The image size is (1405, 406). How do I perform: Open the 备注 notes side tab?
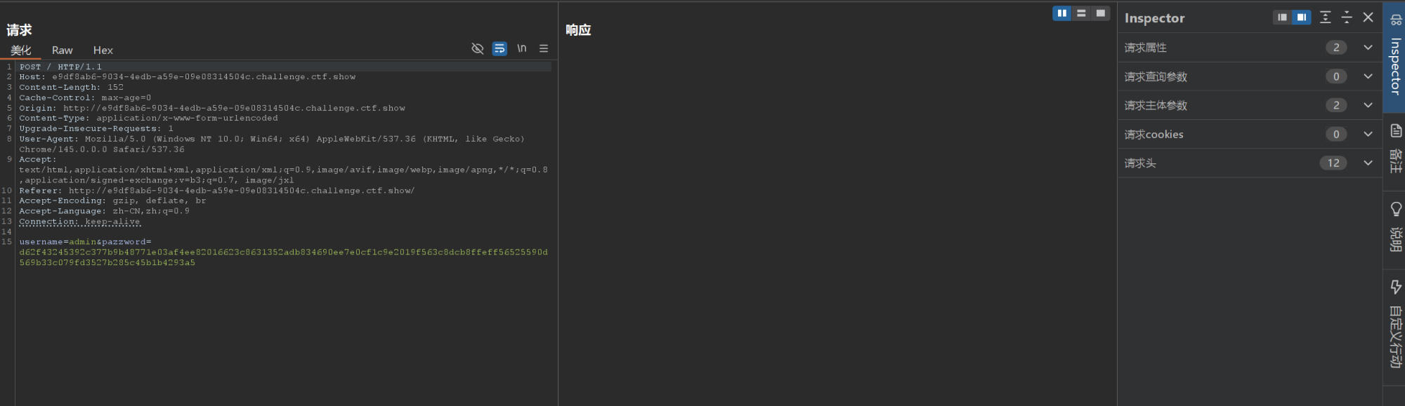click(1395, 149)
